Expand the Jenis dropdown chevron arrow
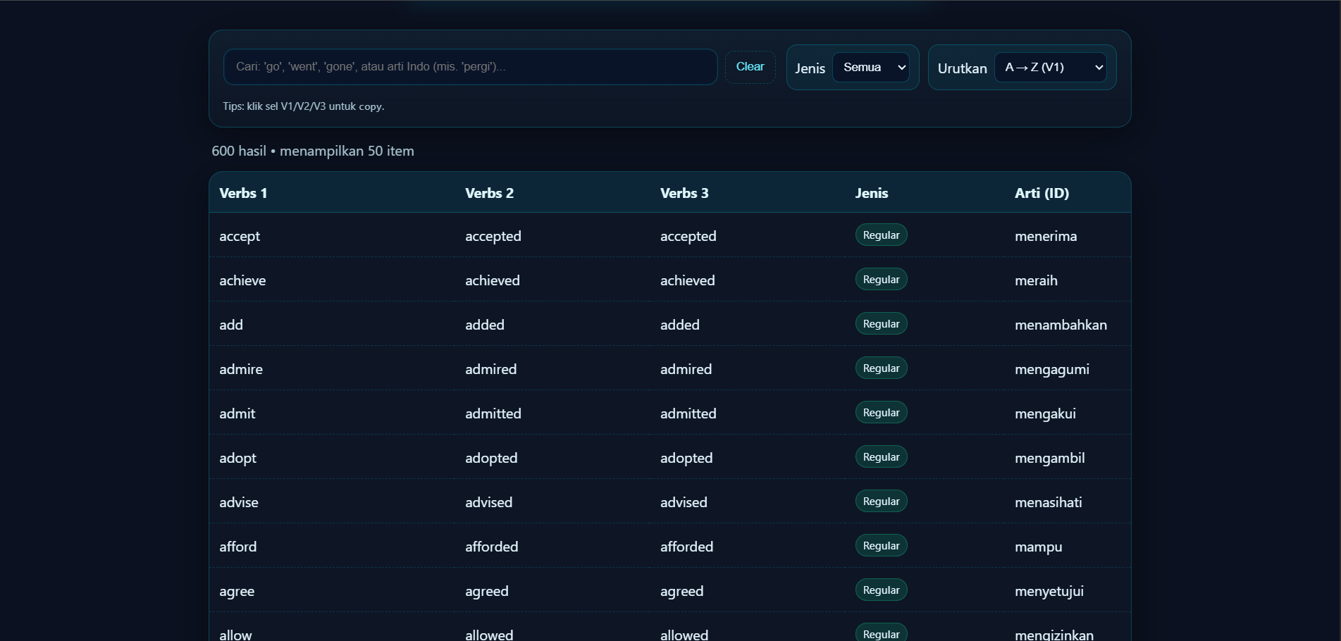Viewport: 1341px width, 641px height. [902, 67]
